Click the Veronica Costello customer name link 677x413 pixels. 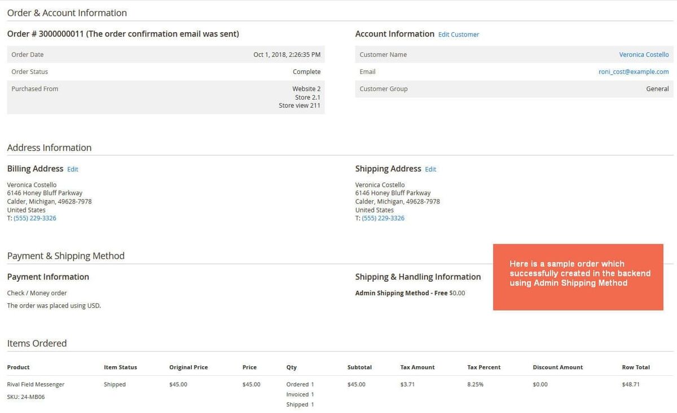644,54
